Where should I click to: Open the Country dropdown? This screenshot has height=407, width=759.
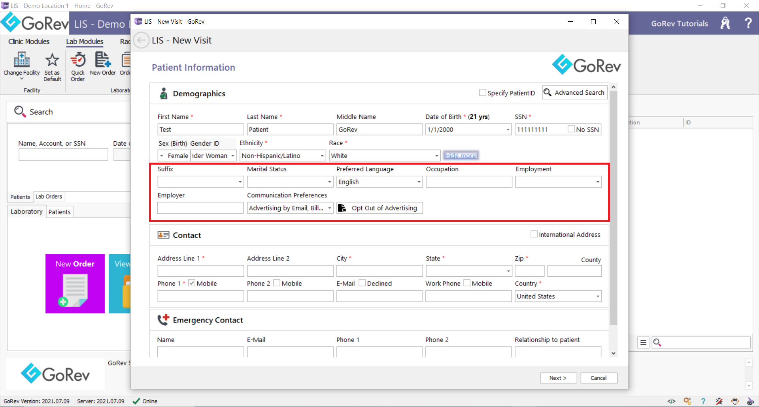[598, 296]
